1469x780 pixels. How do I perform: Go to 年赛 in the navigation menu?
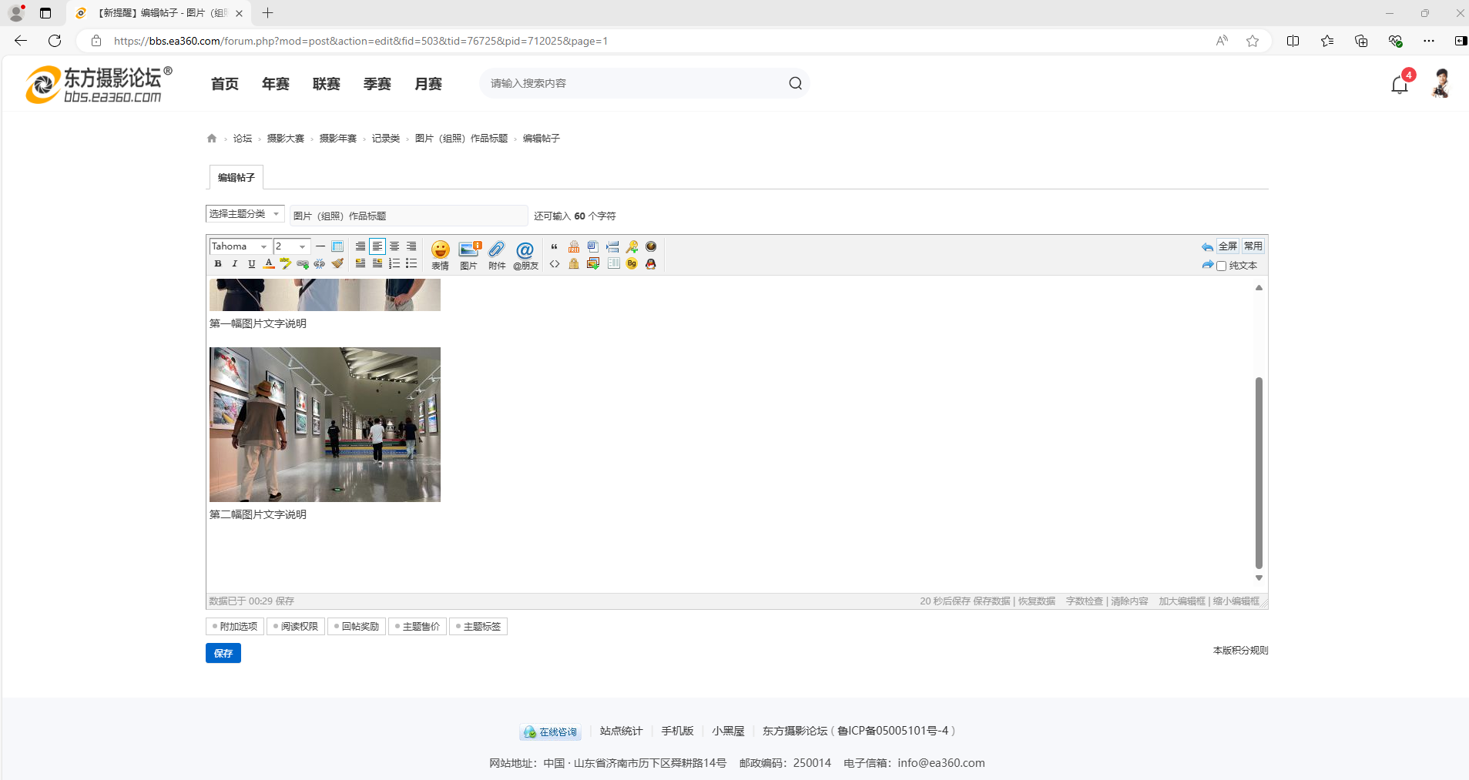(275, 84)
